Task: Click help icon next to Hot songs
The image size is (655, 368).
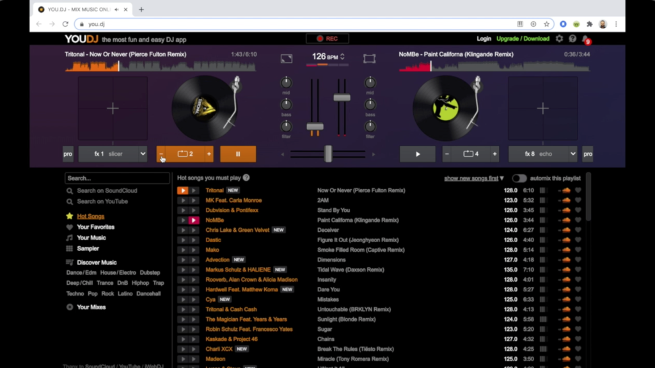Action: coord(246,178)
